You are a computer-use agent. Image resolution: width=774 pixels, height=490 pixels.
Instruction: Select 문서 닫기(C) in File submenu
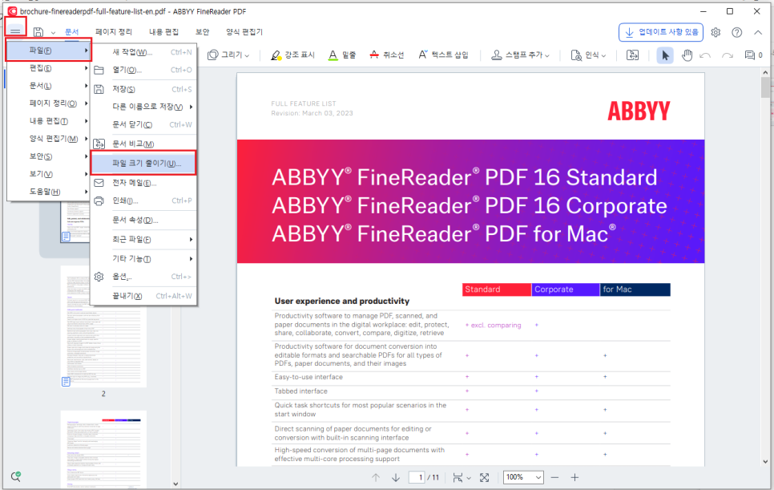pos(143,125)
